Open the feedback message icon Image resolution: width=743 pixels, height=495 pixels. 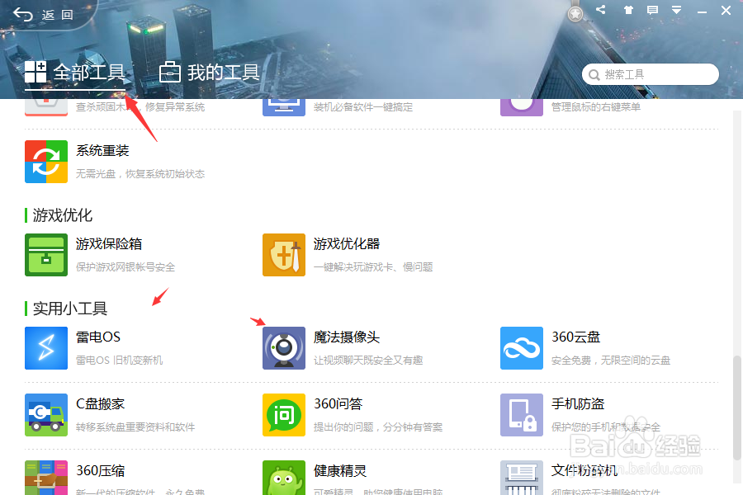click(x=652, y=10)
